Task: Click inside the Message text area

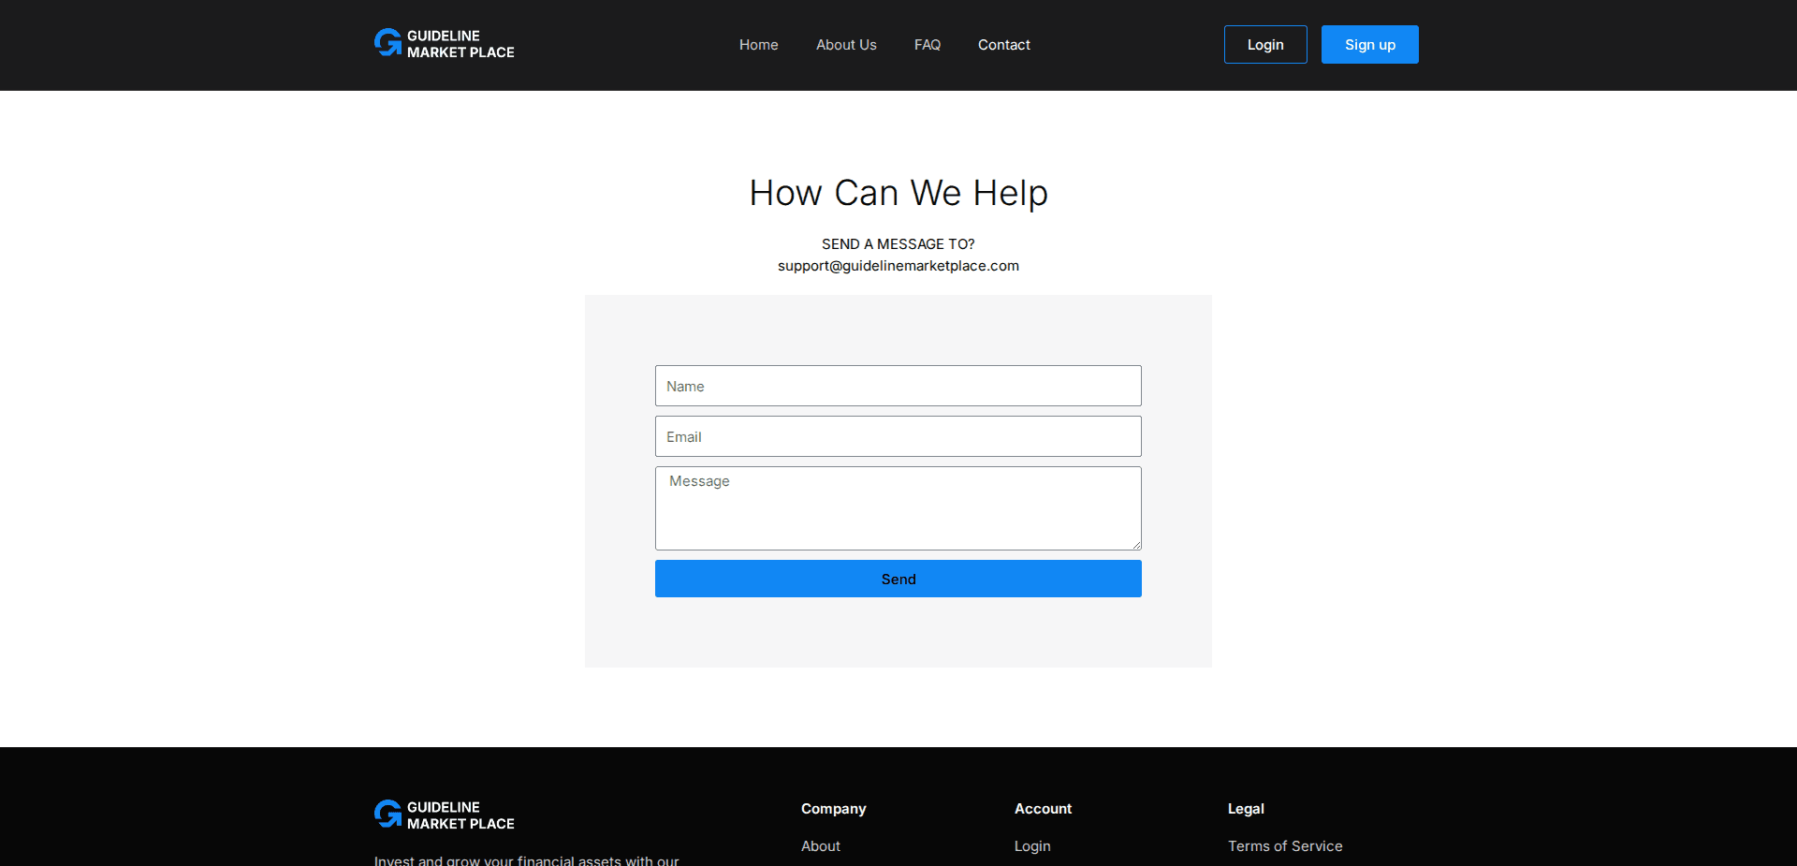Action: coord(898,508)
